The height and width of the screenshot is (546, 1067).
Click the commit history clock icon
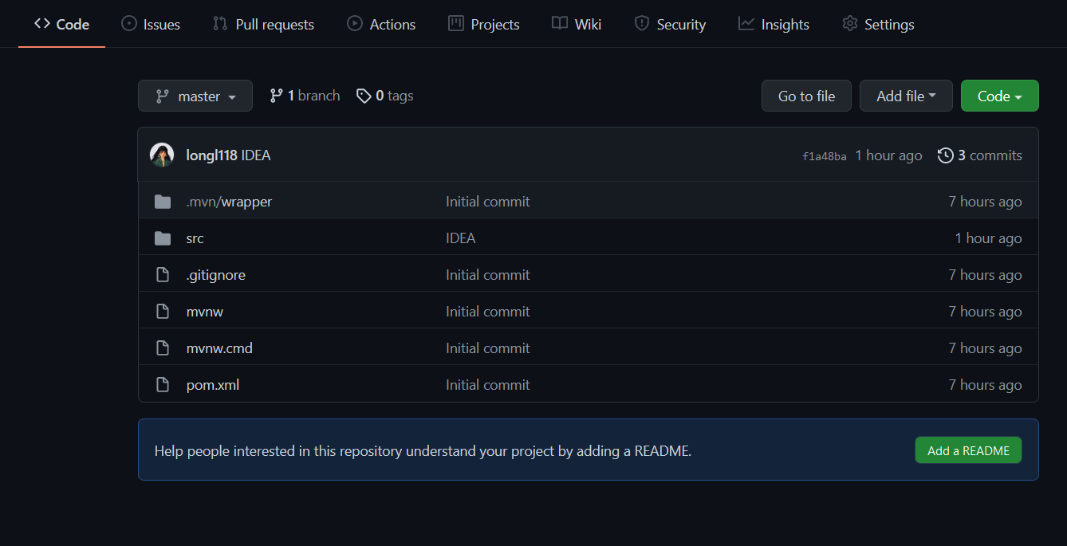point(946,155)
